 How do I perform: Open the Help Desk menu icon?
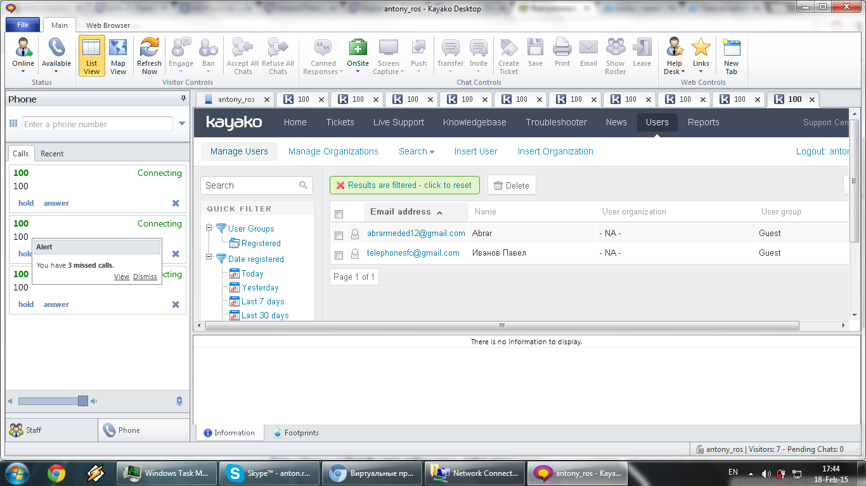click(675, 47)
